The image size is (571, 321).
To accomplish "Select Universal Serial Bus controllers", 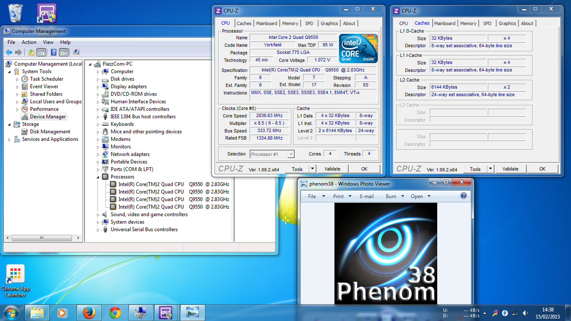I will coord(144,230).
